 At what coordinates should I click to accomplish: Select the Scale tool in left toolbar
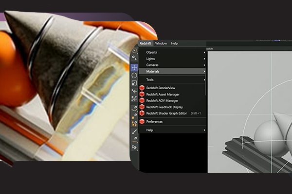point(134,83)
